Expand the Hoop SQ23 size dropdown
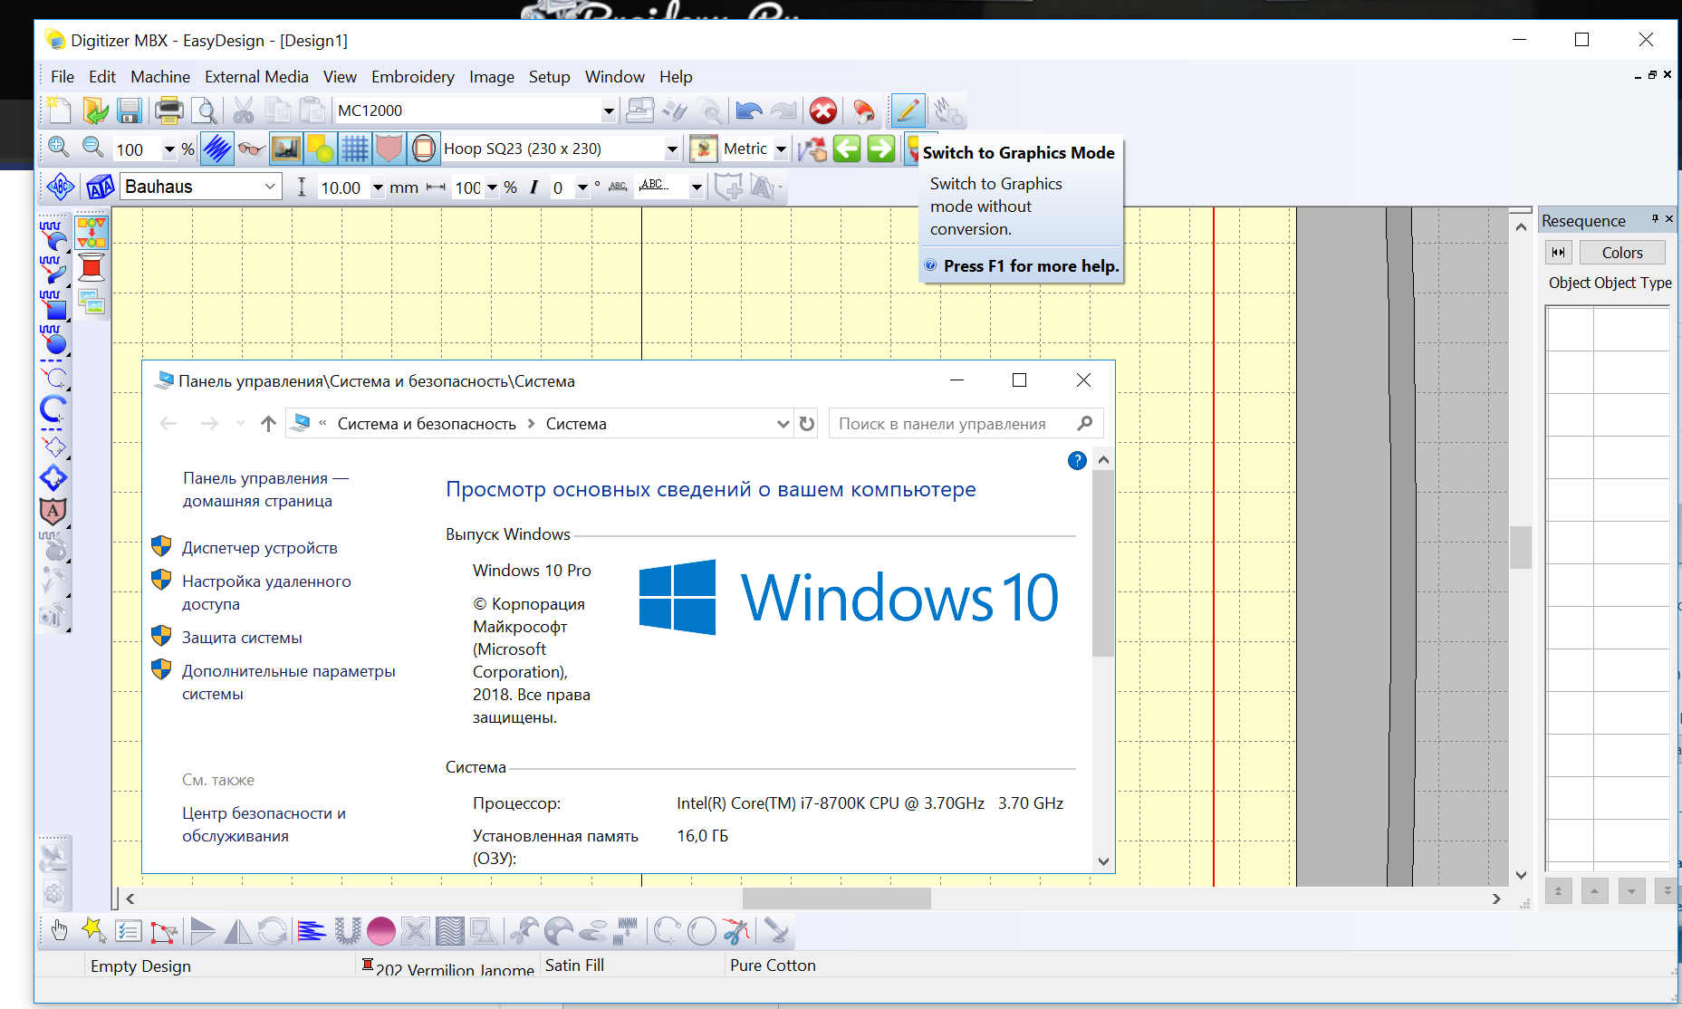 [x=671, y=149]
